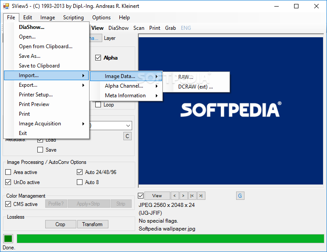Toggle checkbox beside the View button
Viewport: 327px width, 252px height.
141,196
